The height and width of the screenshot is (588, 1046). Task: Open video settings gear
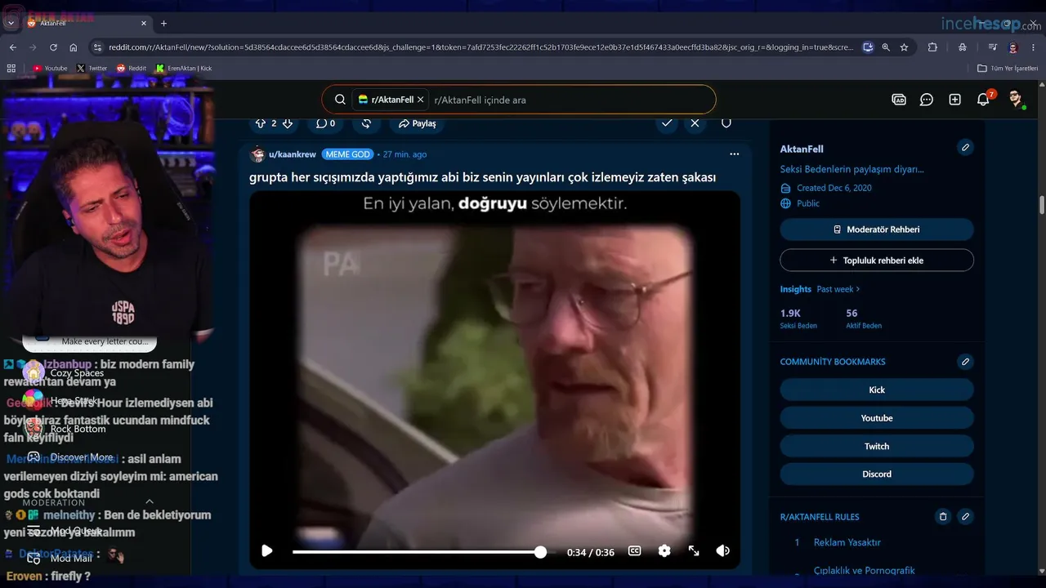pos(664,551)
